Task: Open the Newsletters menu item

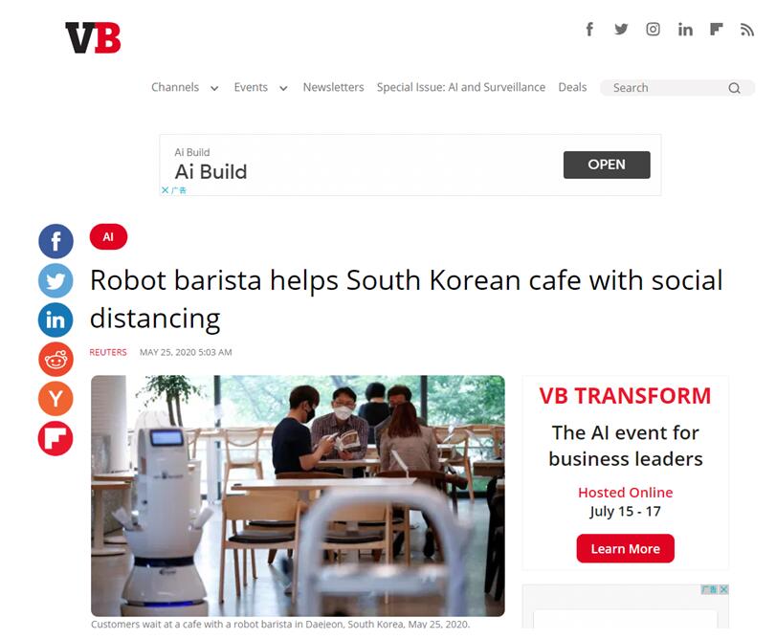Action: point(333,88)
